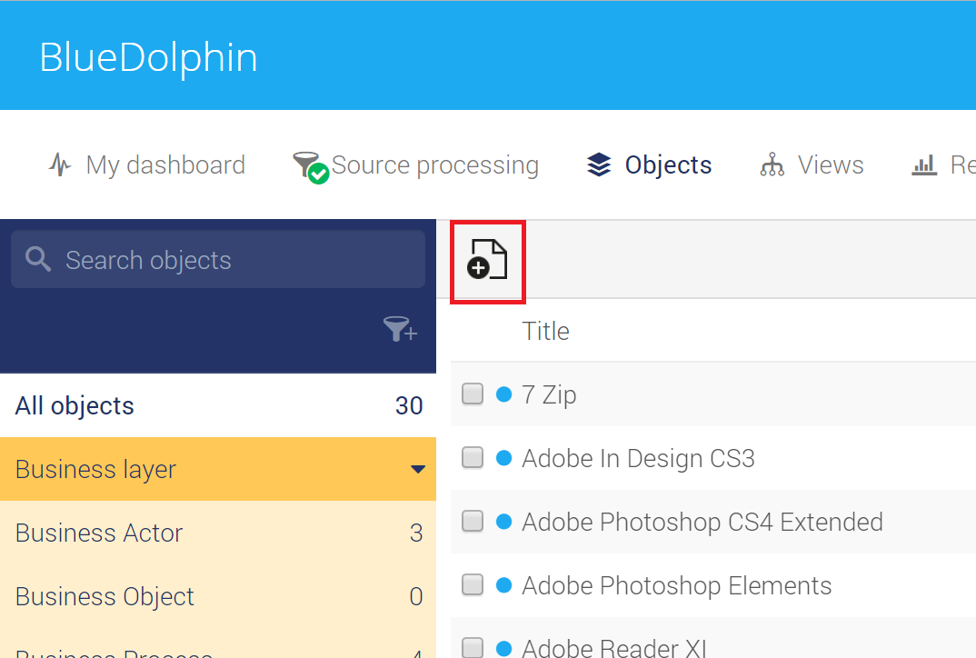Open the add filter funnel icon
This screenshot has width=976, height=658.
pos(400,329)
